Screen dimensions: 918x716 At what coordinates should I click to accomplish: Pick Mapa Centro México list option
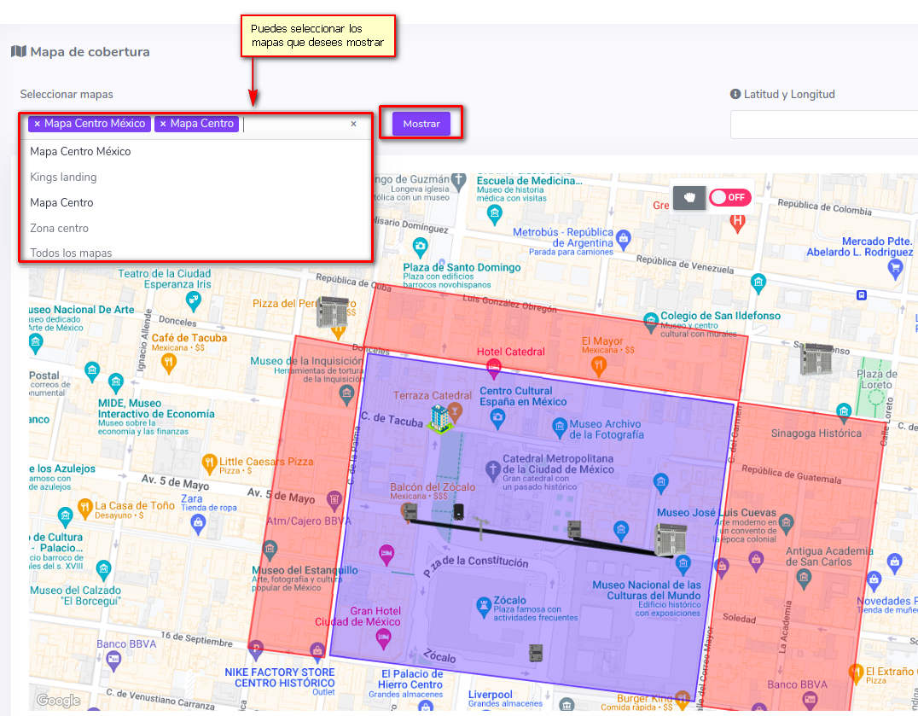(80, 152)
